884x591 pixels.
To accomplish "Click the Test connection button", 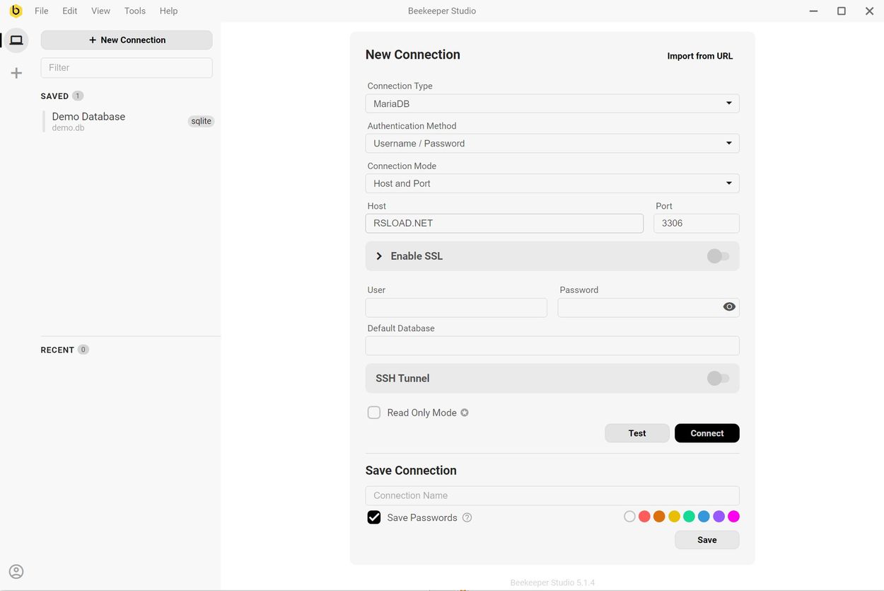I will (x=636, y=433).
